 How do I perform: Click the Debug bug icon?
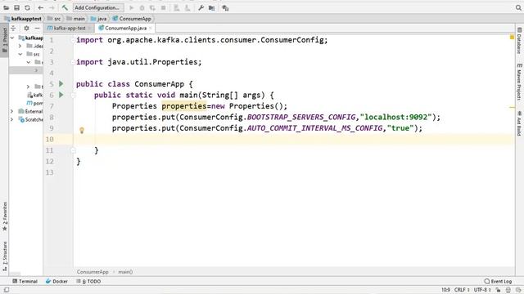(x=142, y=7)
